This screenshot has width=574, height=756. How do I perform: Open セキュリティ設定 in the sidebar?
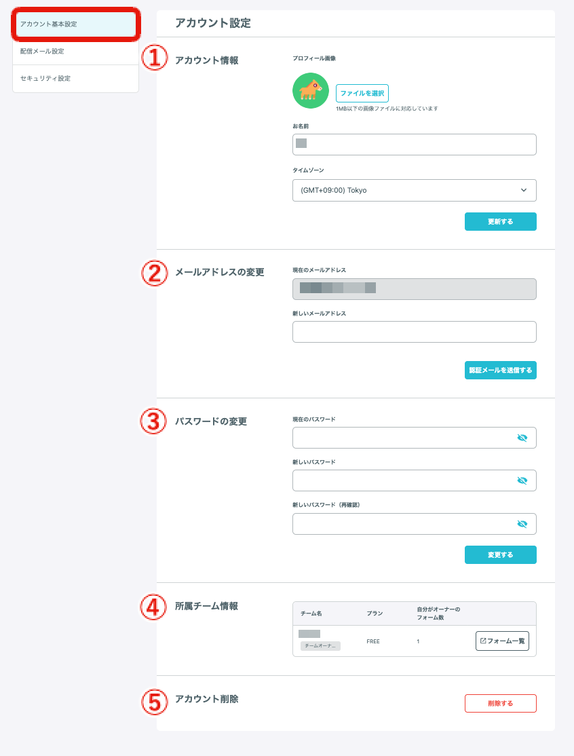[76, 78]
